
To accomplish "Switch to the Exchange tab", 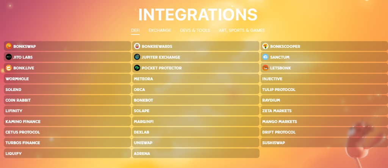I will coord(160,30).
